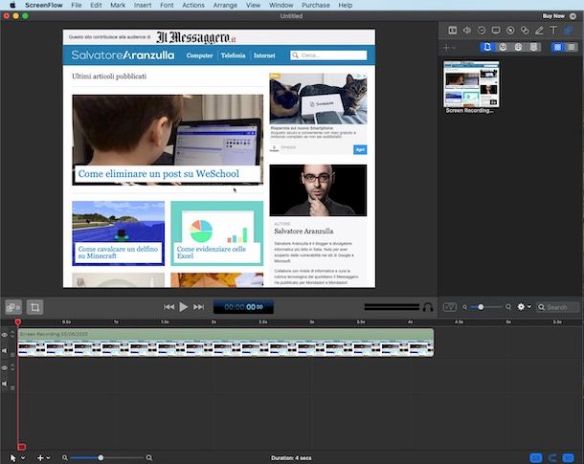The image size is (584, 464).
Task: Click the blue curved arrow timeline button
Action: [552, 457]
